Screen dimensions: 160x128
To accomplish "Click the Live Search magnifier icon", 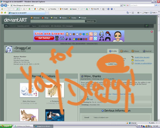I will click(156, 5).
